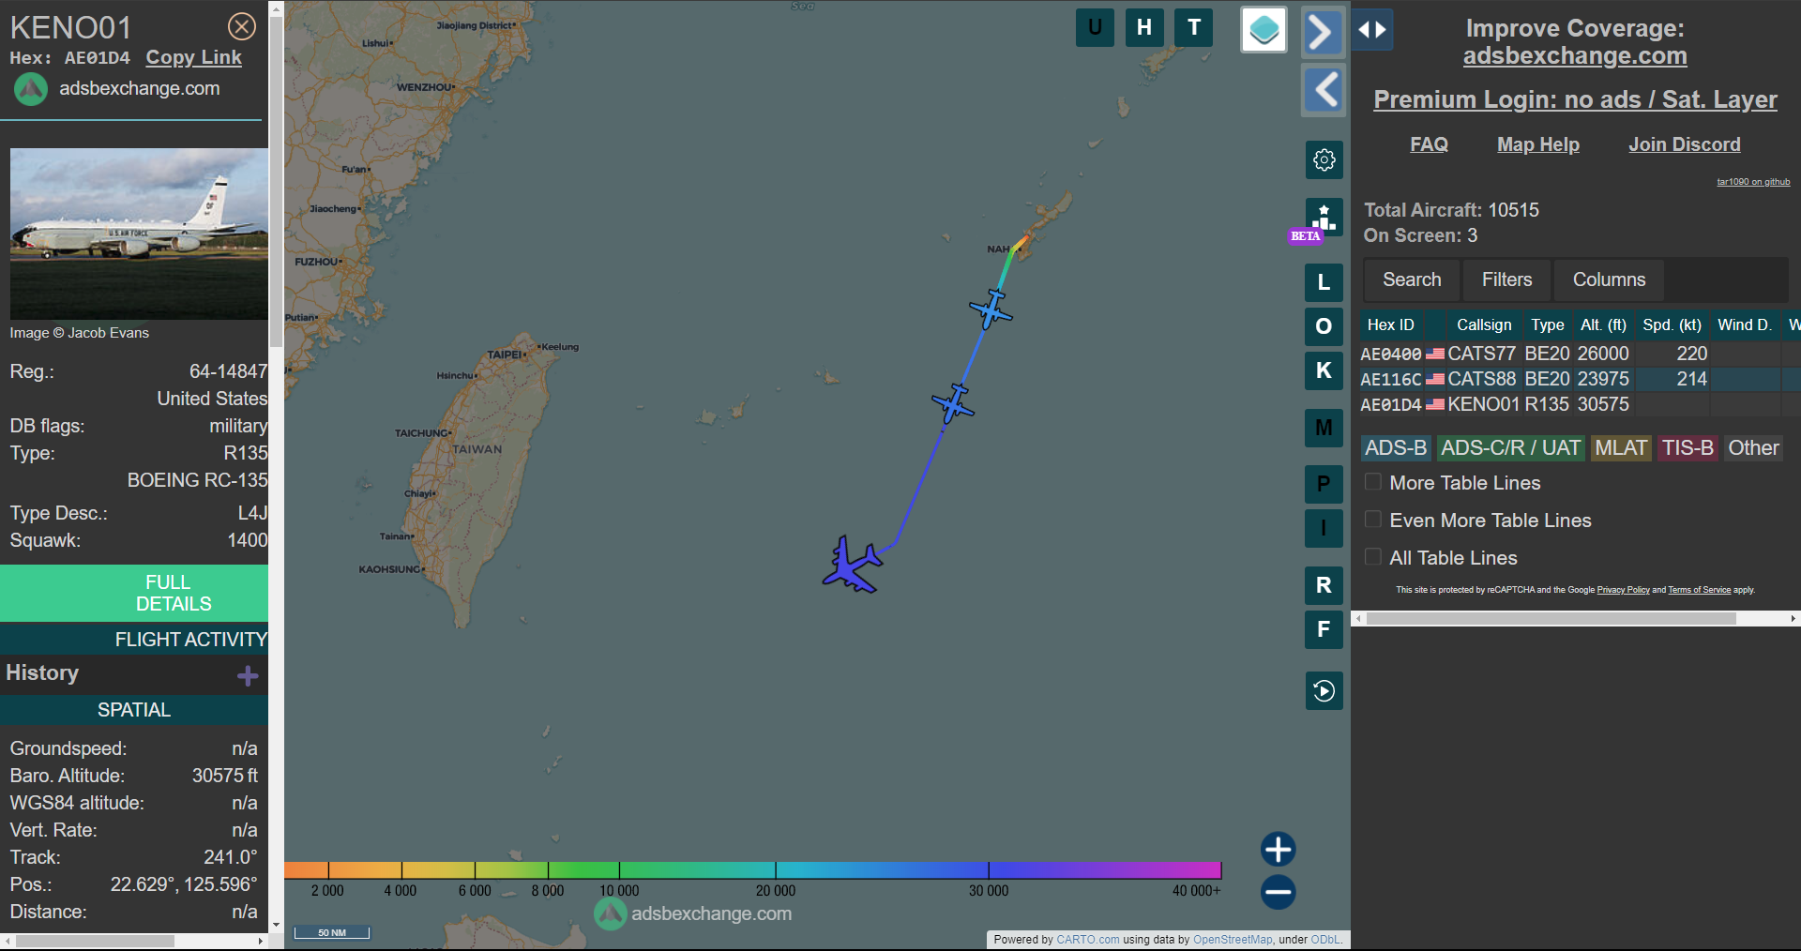The width and height of the screenshot is (1801, 951).
Task: Click the L map option button
Action: click(x=1324, y=282)
